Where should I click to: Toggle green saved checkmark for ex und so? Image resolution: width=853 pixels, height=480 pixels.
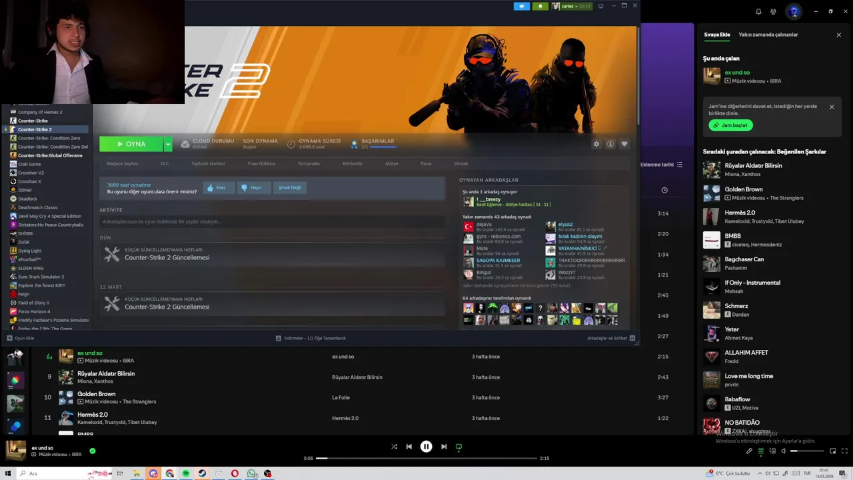click(93, 451)
